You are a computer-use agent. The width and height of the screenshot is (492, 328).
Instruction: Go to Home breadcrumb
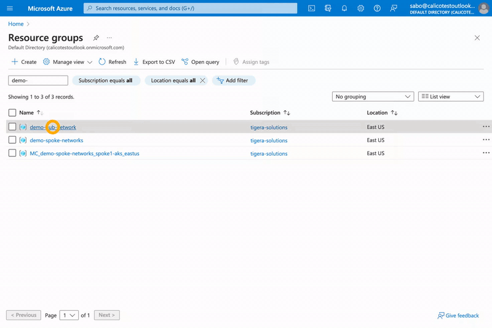(x=16, y=24)
